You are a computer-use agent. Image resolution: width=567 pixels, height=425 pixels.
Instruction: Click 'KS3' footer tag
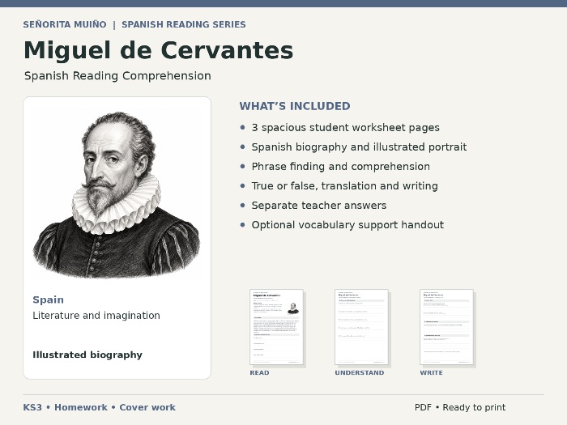(32, 407)
